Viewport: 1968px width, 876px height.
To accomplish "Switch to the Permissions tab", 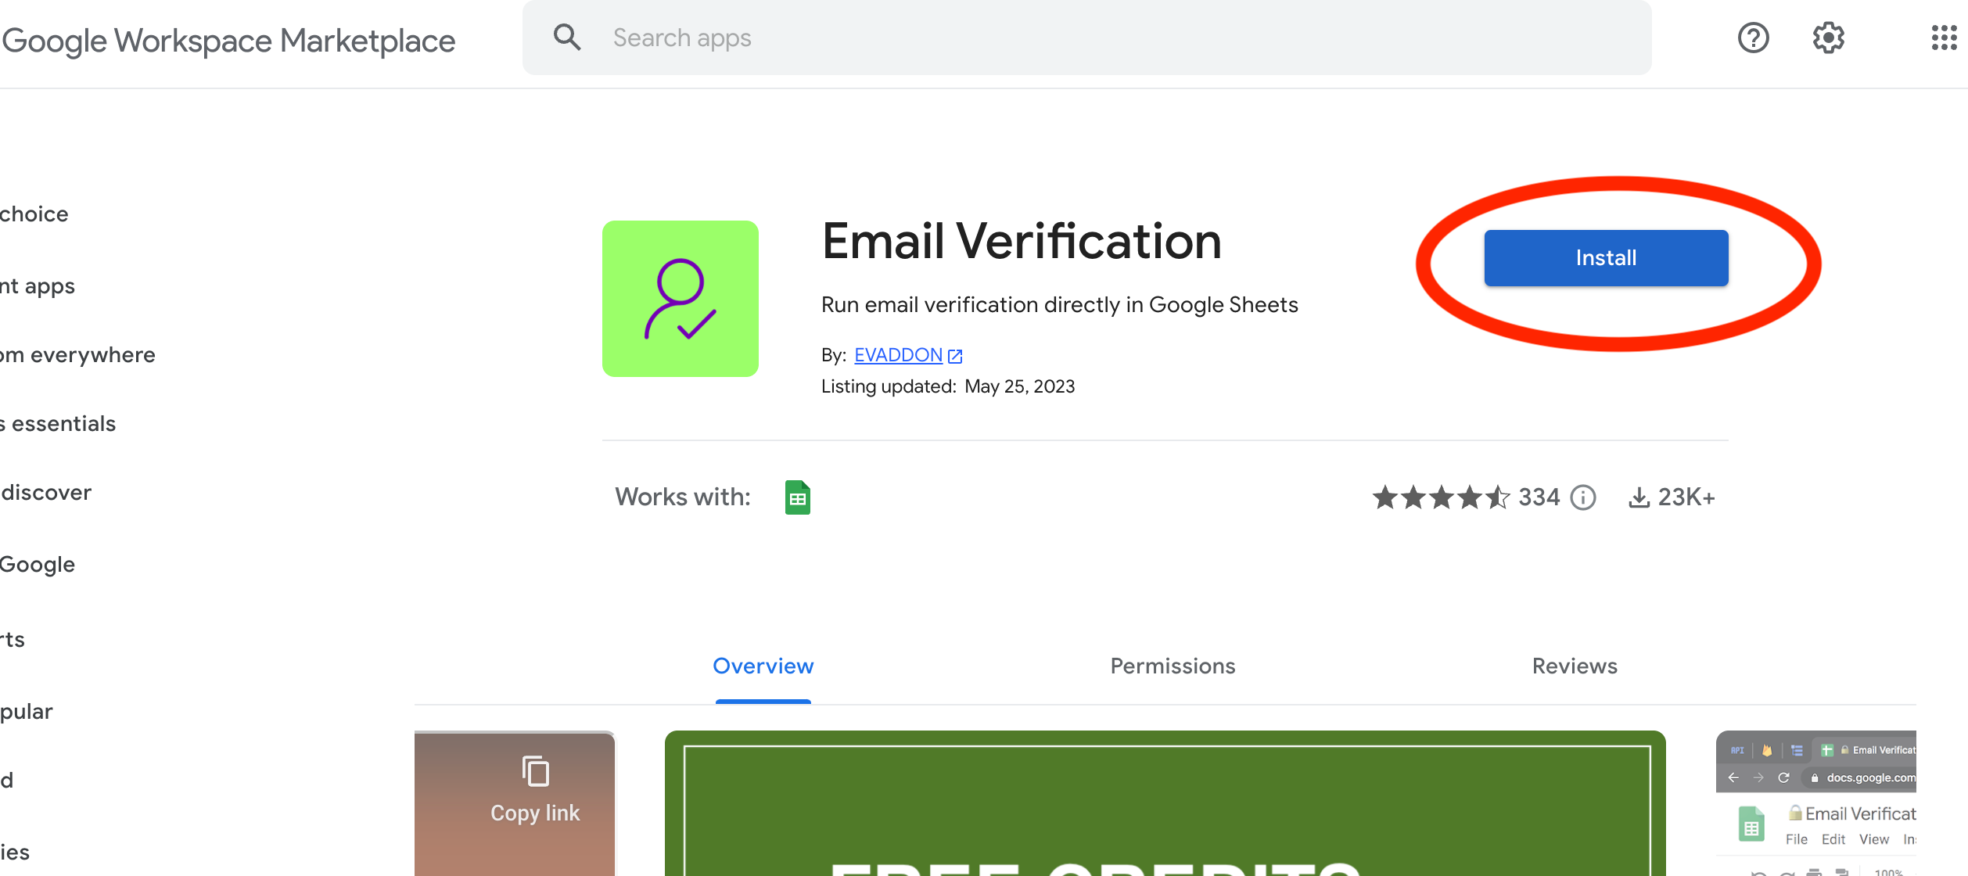I will coord(1172,666).
